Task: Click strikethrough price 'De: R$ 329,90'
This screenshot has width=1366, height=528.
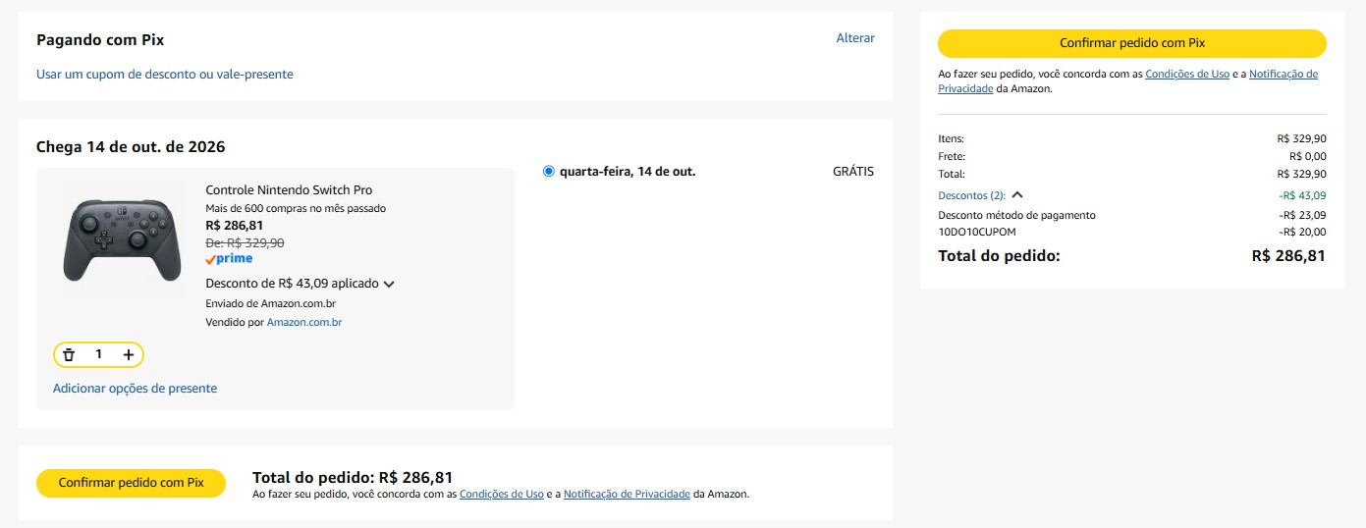Action: [245, 243]
